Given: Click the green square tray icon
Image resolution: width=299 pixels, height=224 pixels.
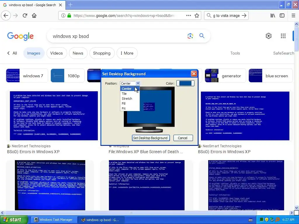Looking at the screenshot, I should coord(261,220).
